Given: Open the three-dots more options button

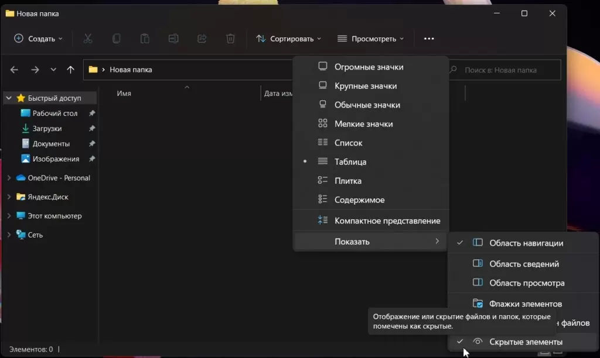Looking at the screenshot, I should (x=429, y=39).
